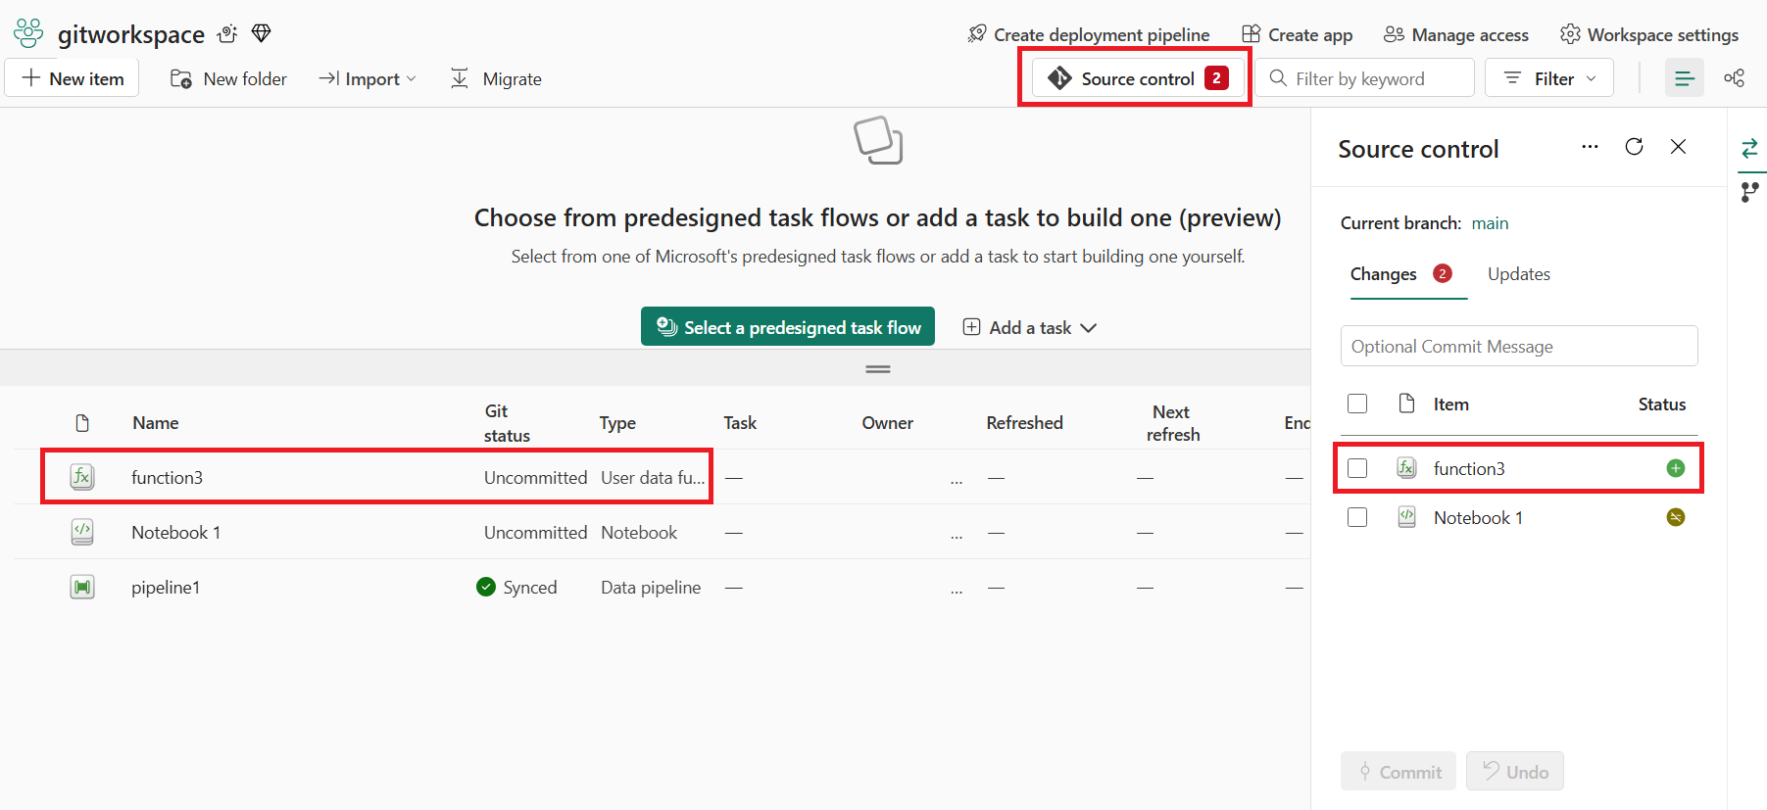1767x810 pixels.
Task: Click the main branch link
Action: 1490,223
